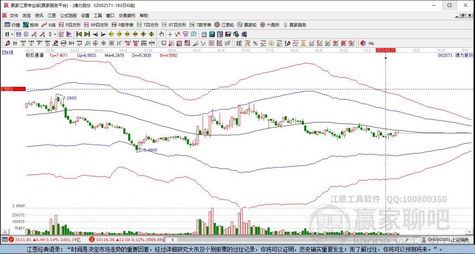Click the Tp=7.4611 indicator value
This screenshot has width=475, height=254.
59,56
